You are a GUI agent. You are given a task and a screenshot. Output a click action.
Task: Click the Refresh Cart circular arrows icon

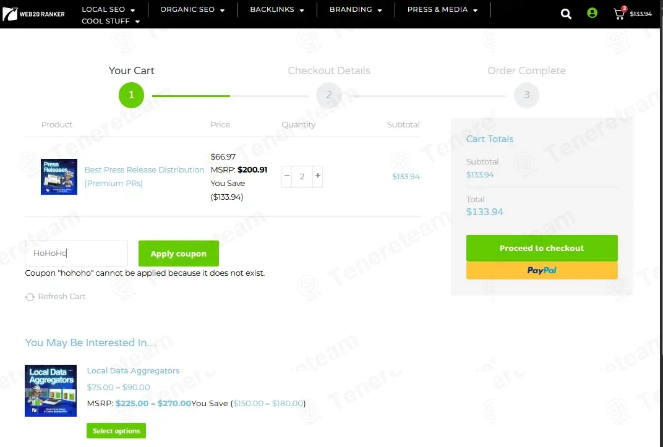(30, 297)
